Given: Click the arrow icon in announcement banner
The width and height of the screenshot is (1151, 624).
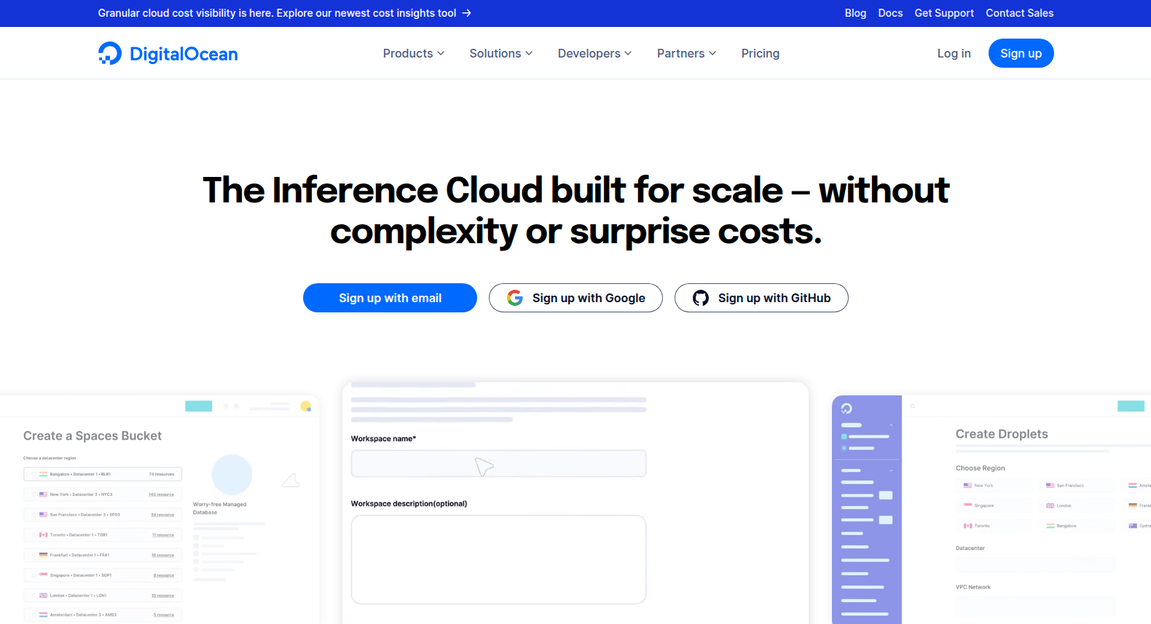Looking at the screenshot, I should [x=467, y=13].
